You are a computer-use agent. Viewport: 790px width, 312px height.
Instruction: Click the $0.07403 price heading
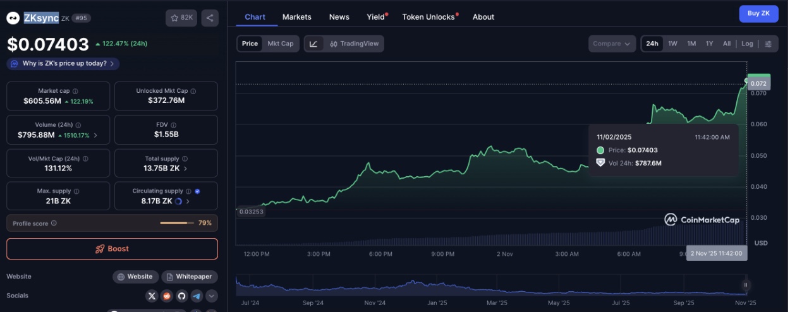pyautogui.click(x=48, y=44)
